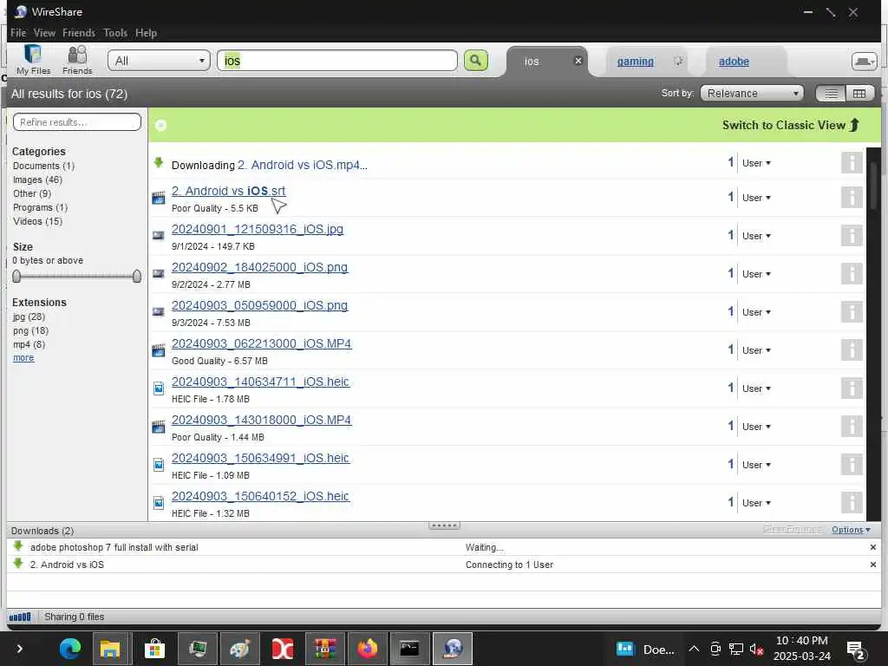The width and height of the screenshot is (888, 666).
Task: Open the Sort by Relevance dropdown
Action: [752, 94]
